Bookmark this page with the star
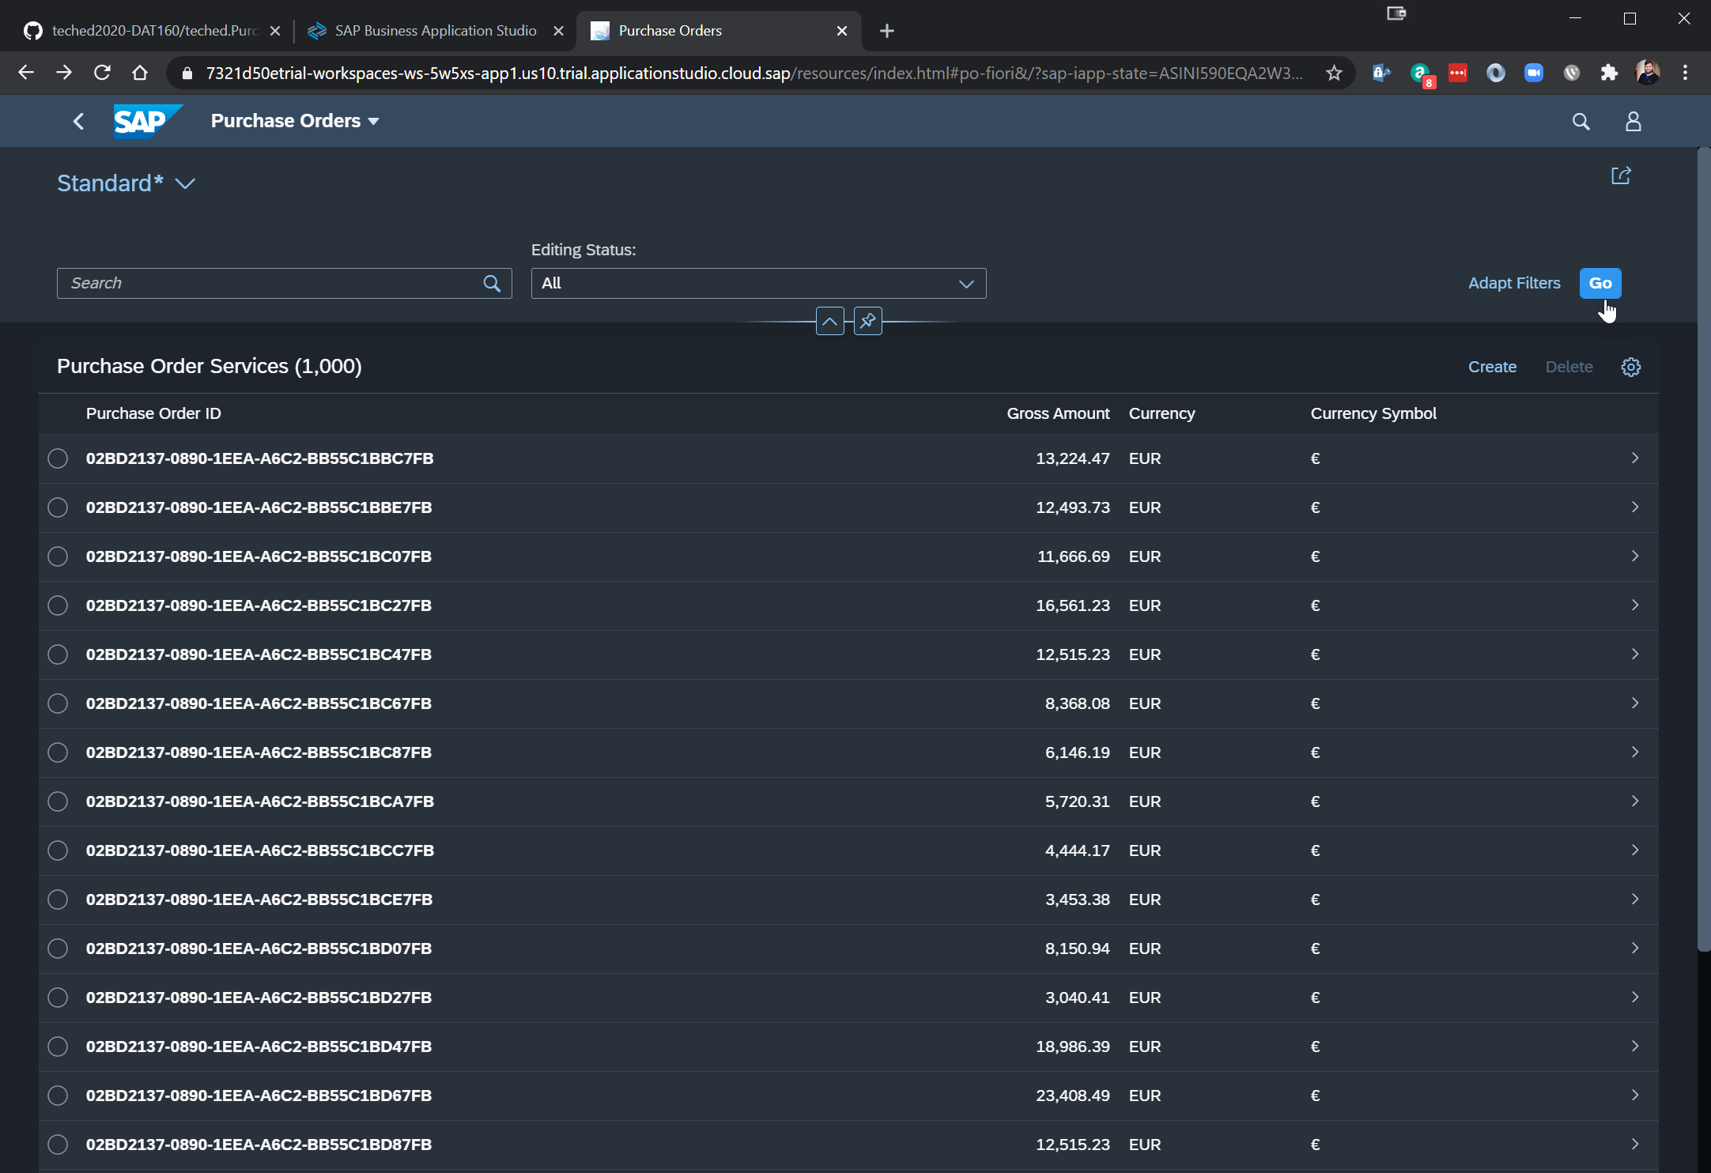 pyautogui.click(x=1335, y=73)
